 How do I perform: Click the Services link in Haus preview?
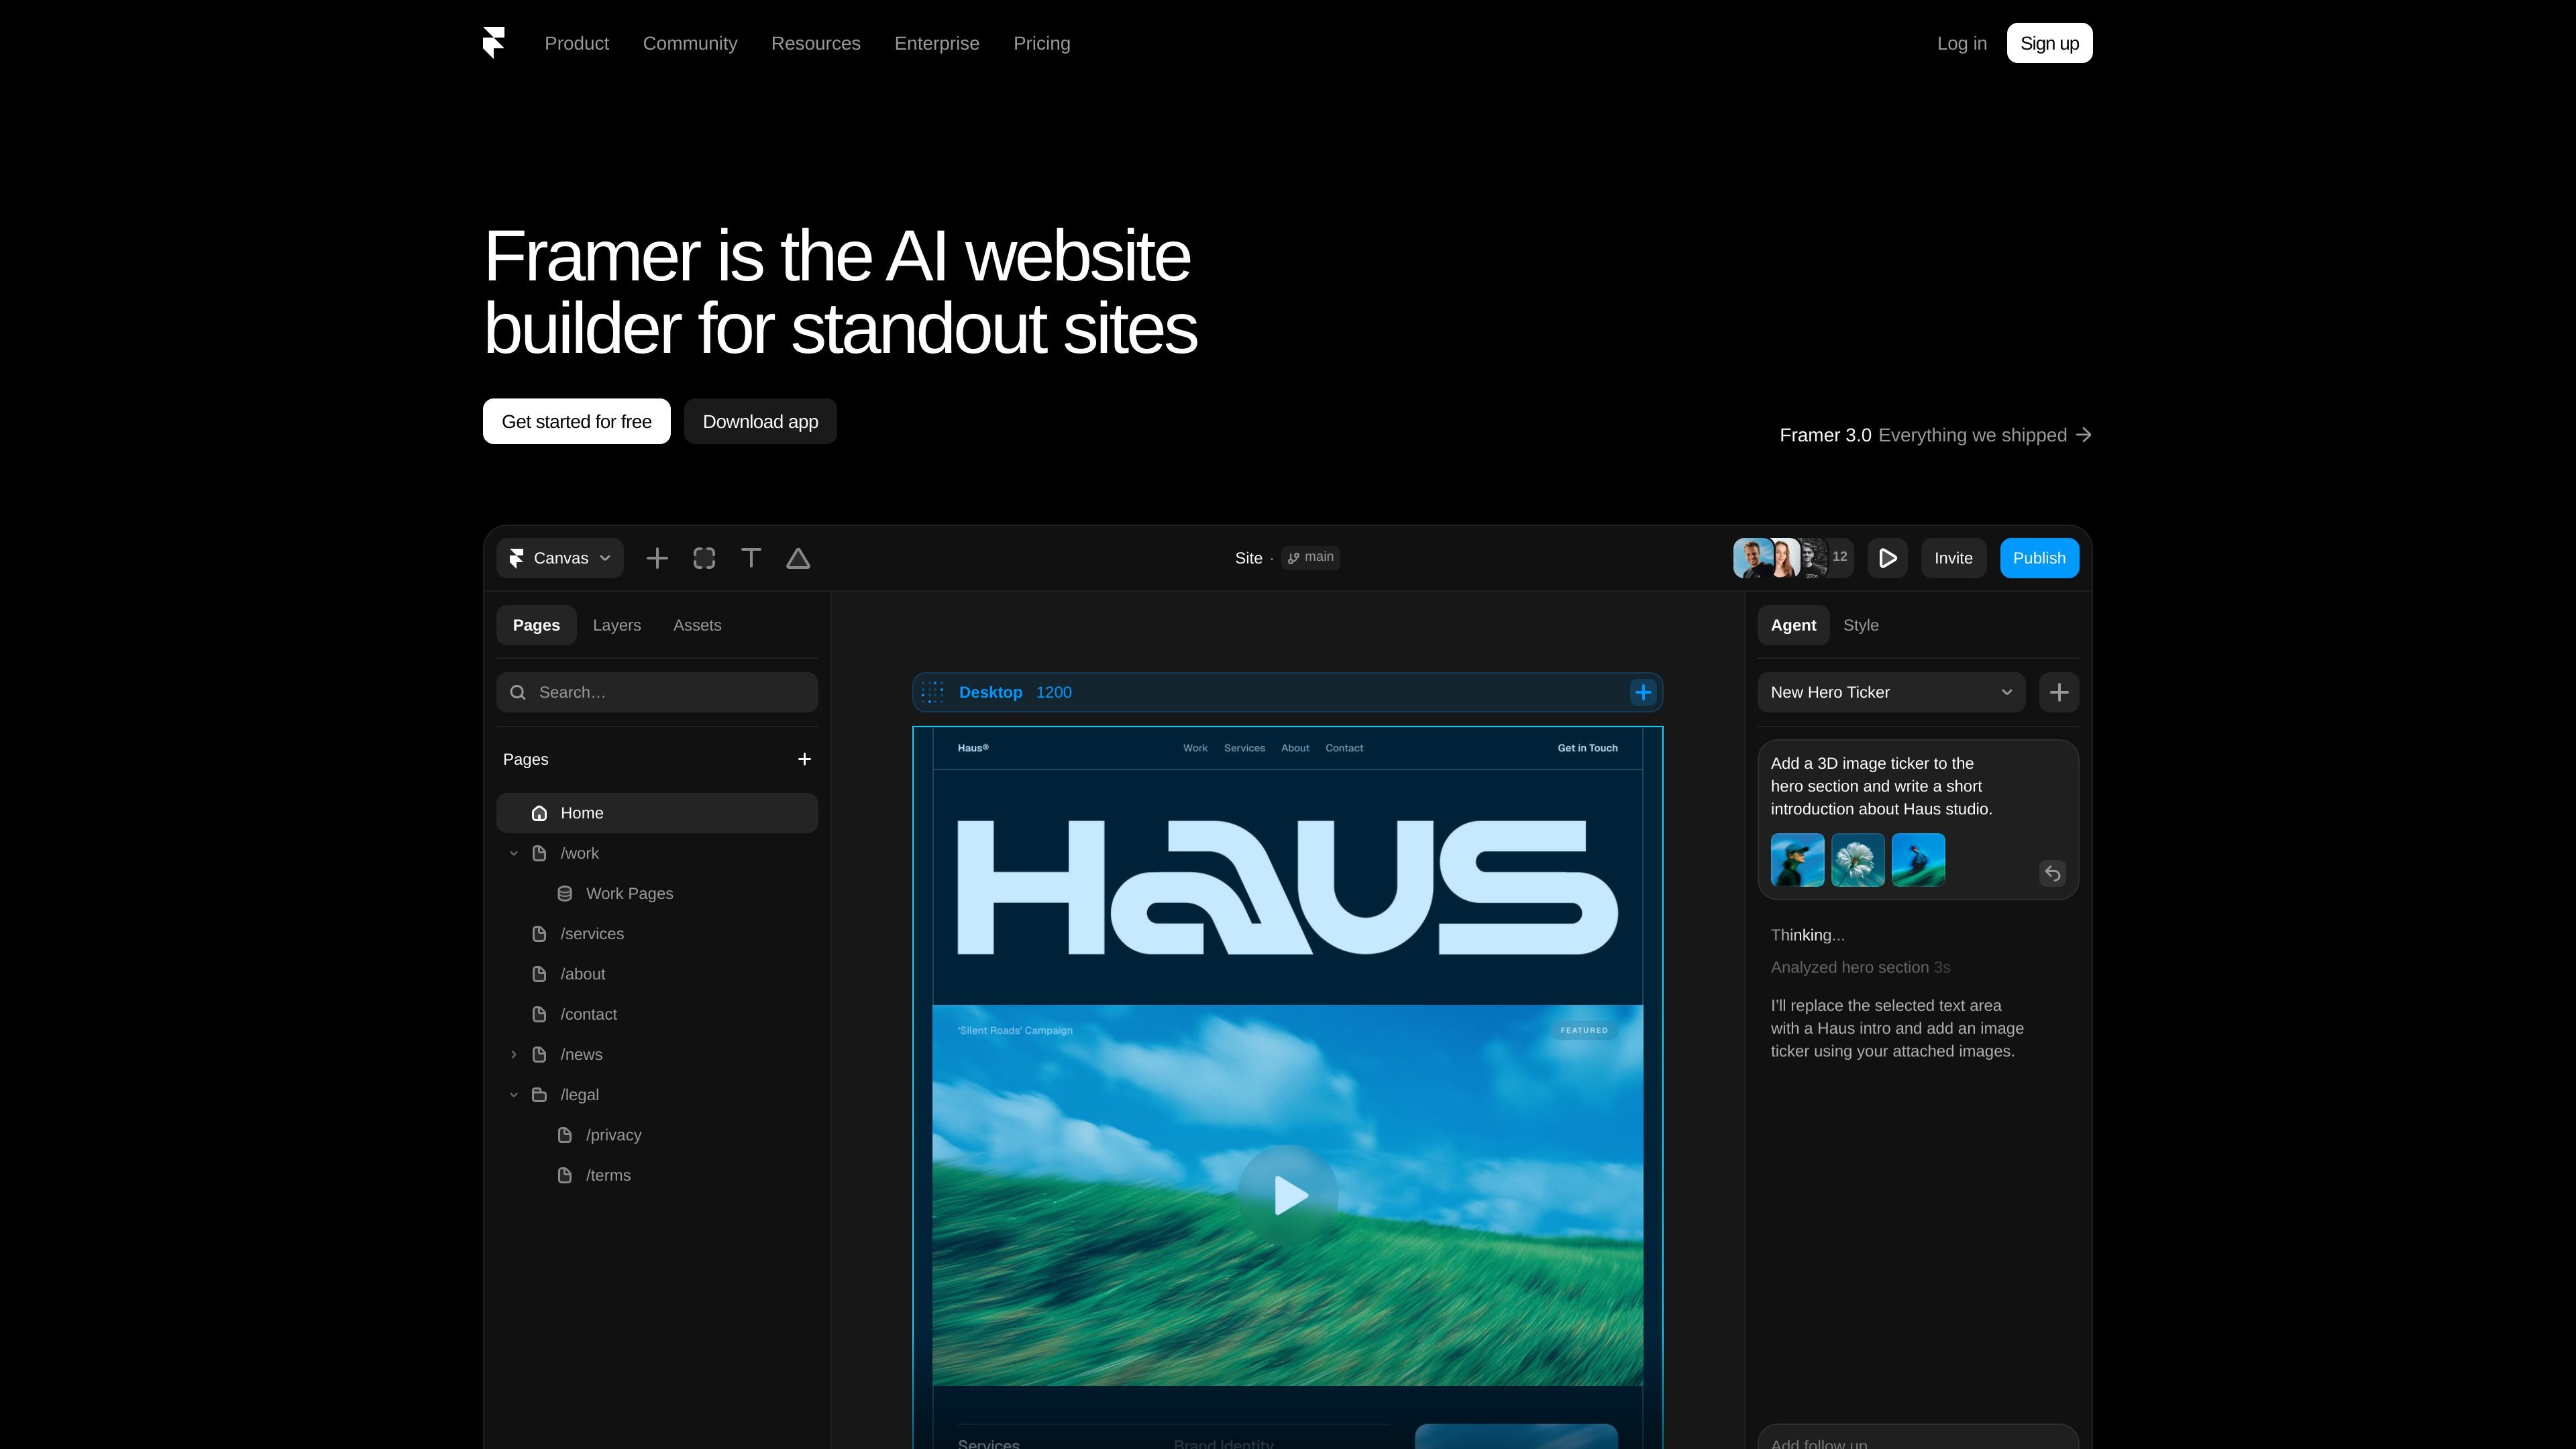[x=1244, y=748]
